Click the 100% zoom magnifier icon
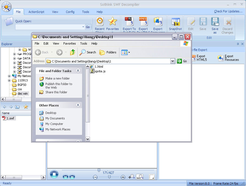Screen dimensions: 246x186 tap(140, 177)
